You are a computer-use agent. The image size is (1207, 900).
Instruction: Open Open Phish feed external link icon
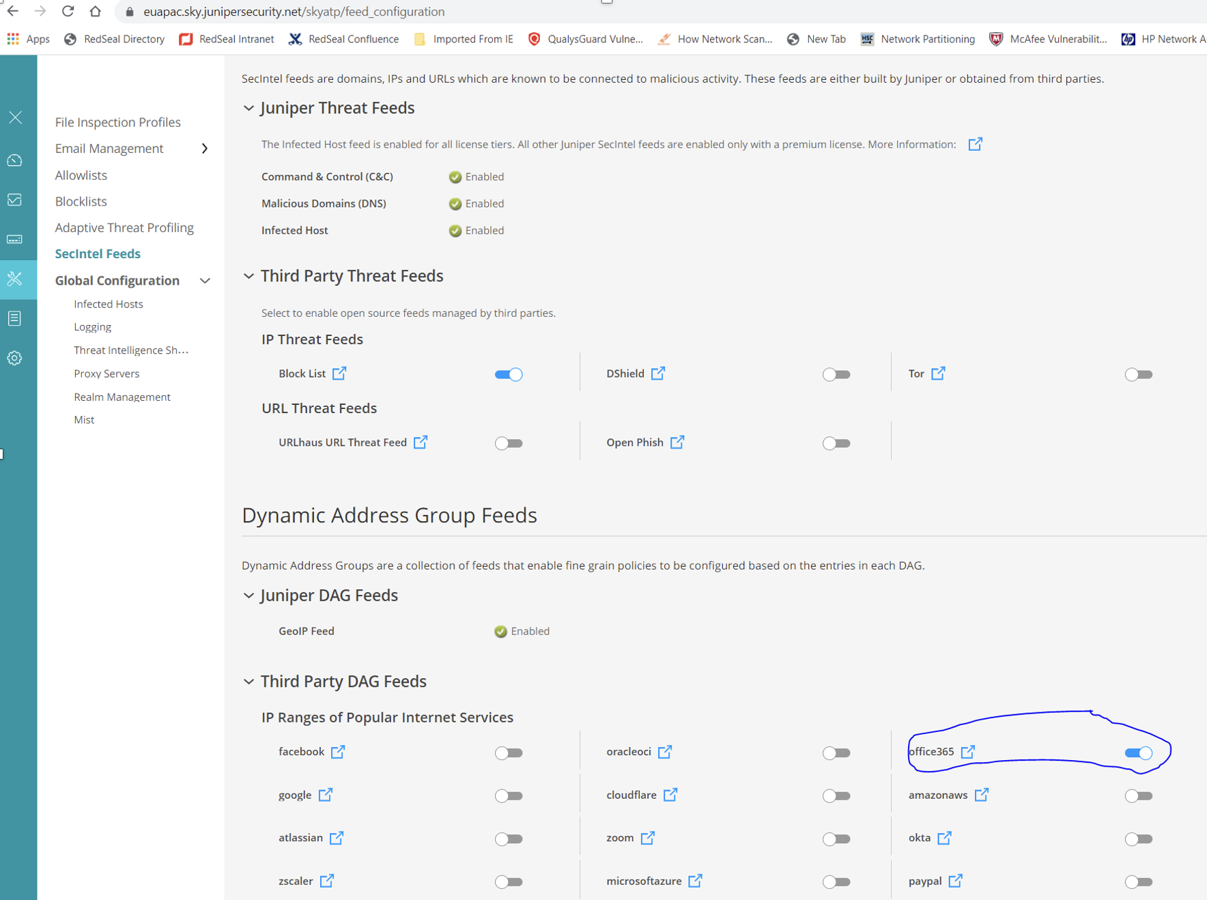pyautogui.click(x=677, y=442)
